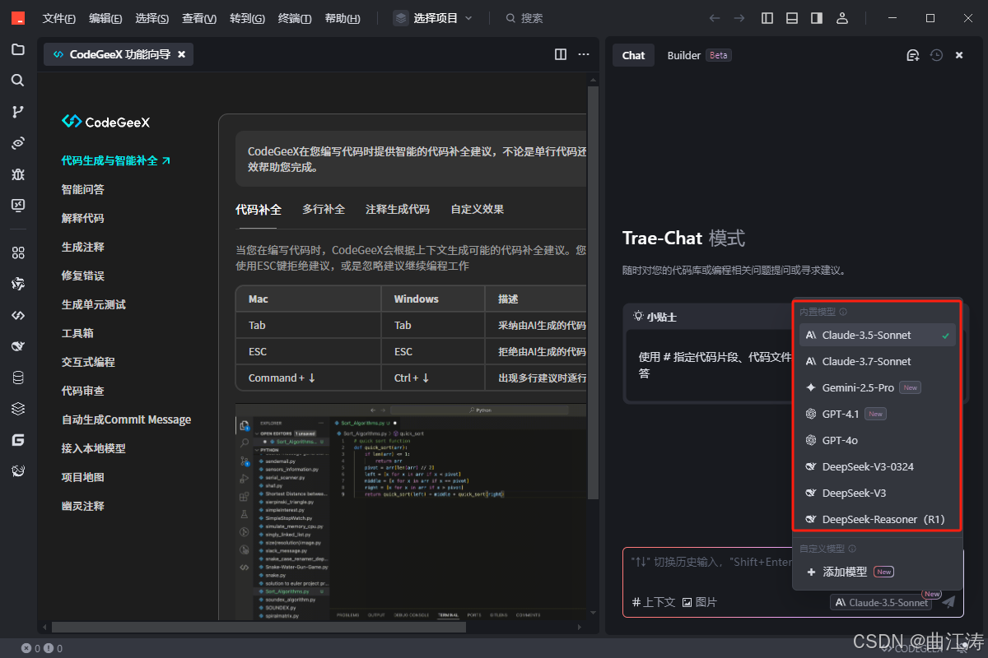988x658 pixels.
Task: Open the Search icon in activity bar
Action: coord(18,81)
